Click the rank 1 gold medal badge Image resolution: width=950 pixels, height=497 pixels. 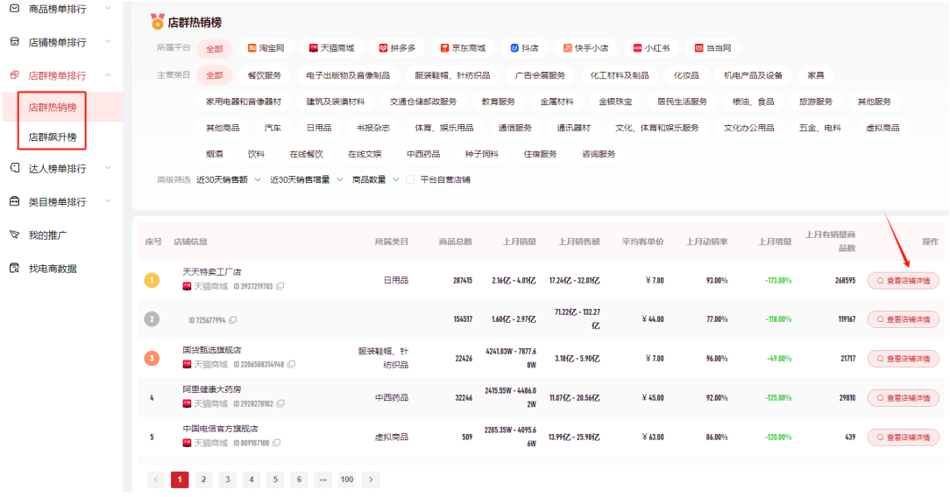(x=152, y=280)
